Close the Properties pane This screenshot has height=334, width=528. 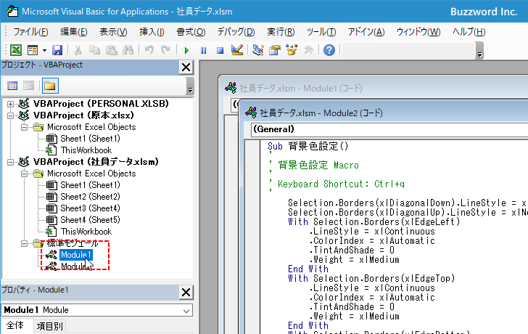point(186,292)
